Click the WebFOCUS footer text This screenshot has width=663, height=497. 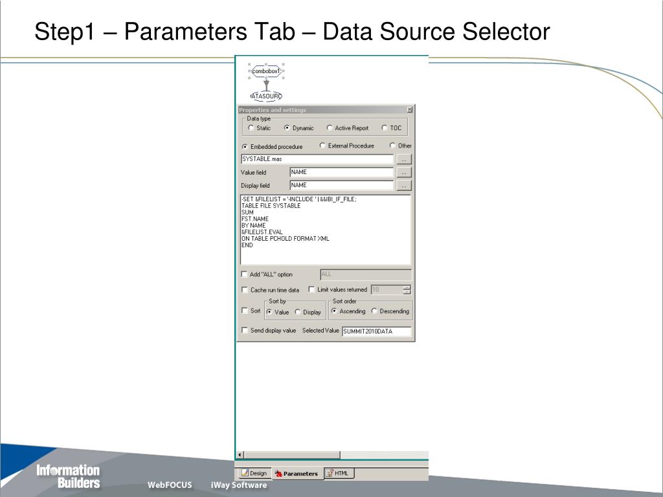[x=170, y=485]
